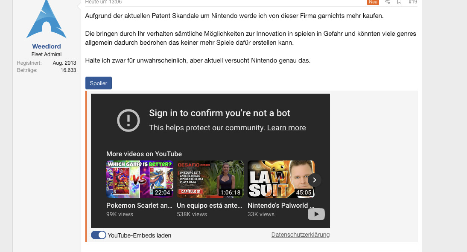Viewport: 467px width, 252px height.
Task: Click the 45:05 video duration badge
Action: pos(304,192)
